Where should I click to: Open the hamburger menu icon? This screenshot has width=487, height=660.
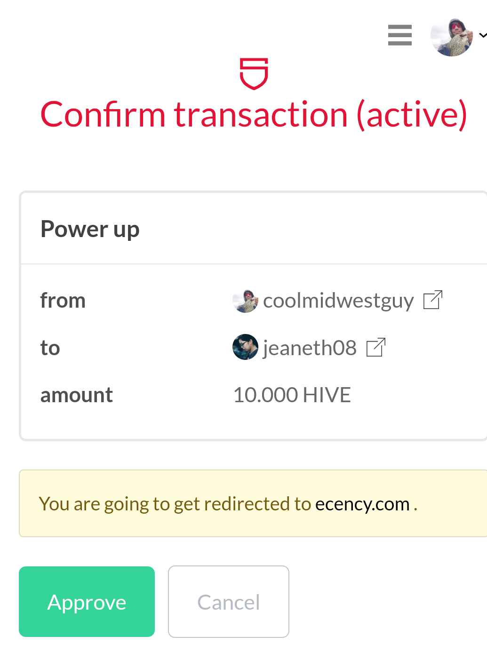coord(400,35)
